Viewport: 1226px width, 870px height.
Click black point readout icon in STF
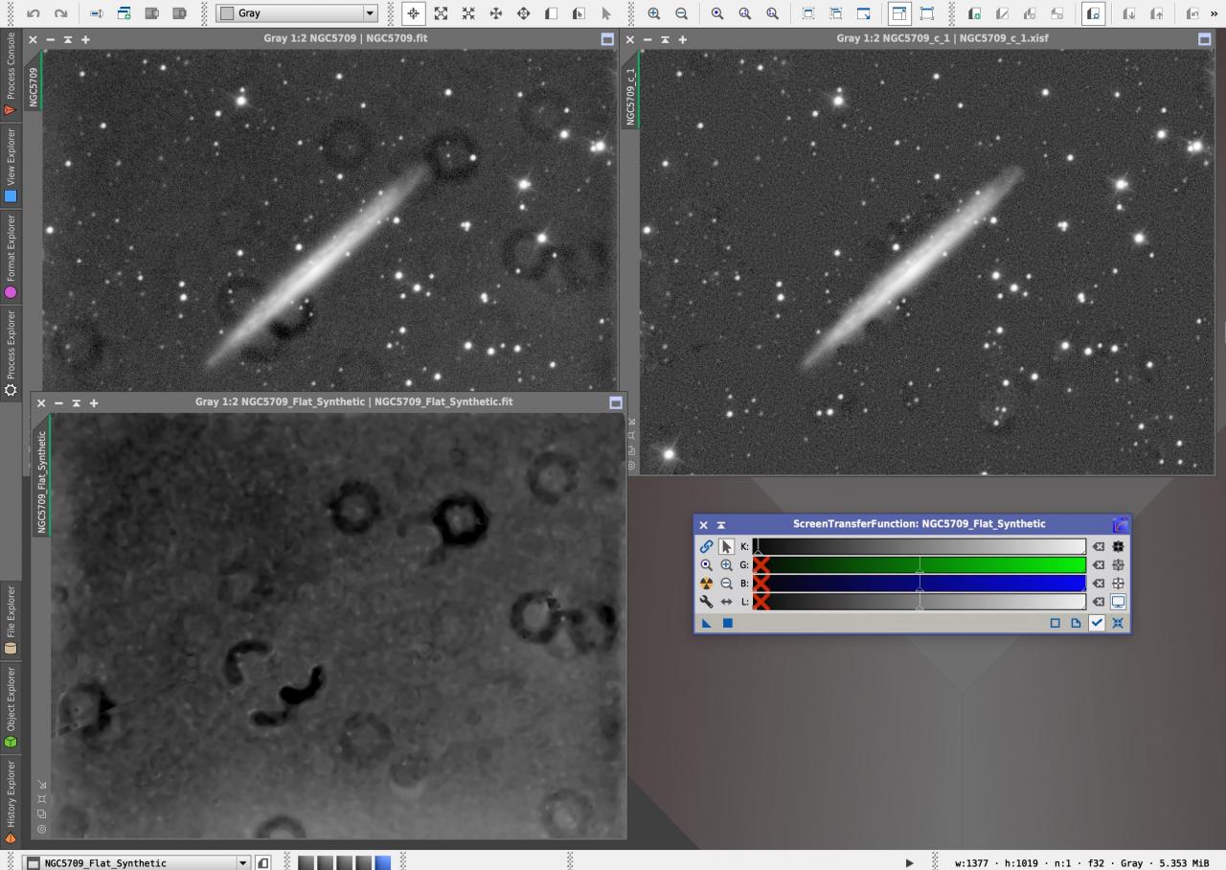[x=1118, y=547]
